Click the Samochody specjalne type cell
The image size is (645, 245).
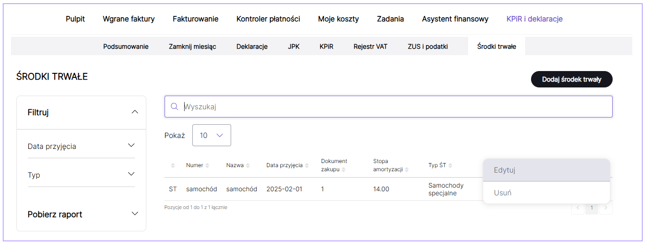(446, 189)
